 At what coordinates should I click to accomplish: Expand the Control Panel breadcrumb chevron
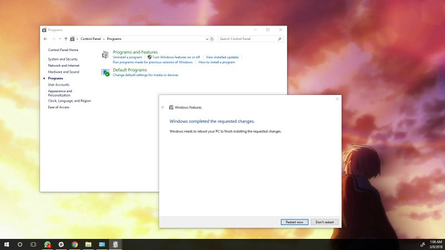click(77, 39)
